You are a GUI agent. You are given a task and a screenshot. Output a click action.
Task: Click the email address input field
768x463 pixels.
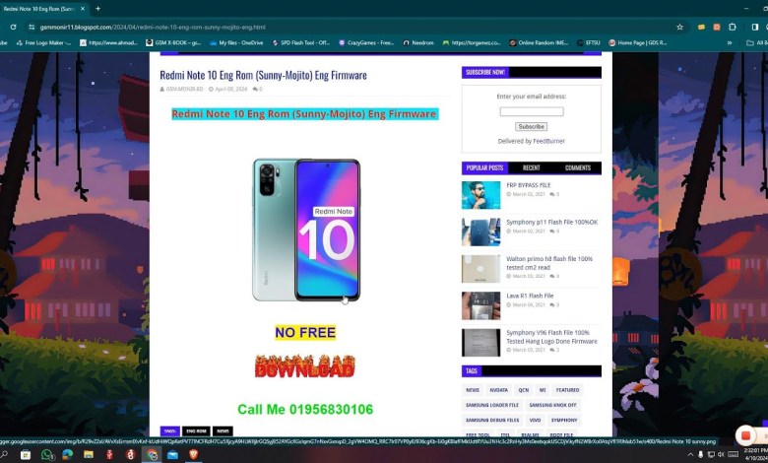531,111
